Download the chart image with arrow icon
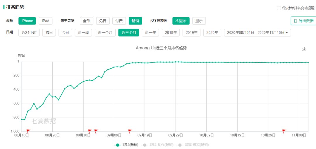 pyautogui.click(x=304, y=49)
